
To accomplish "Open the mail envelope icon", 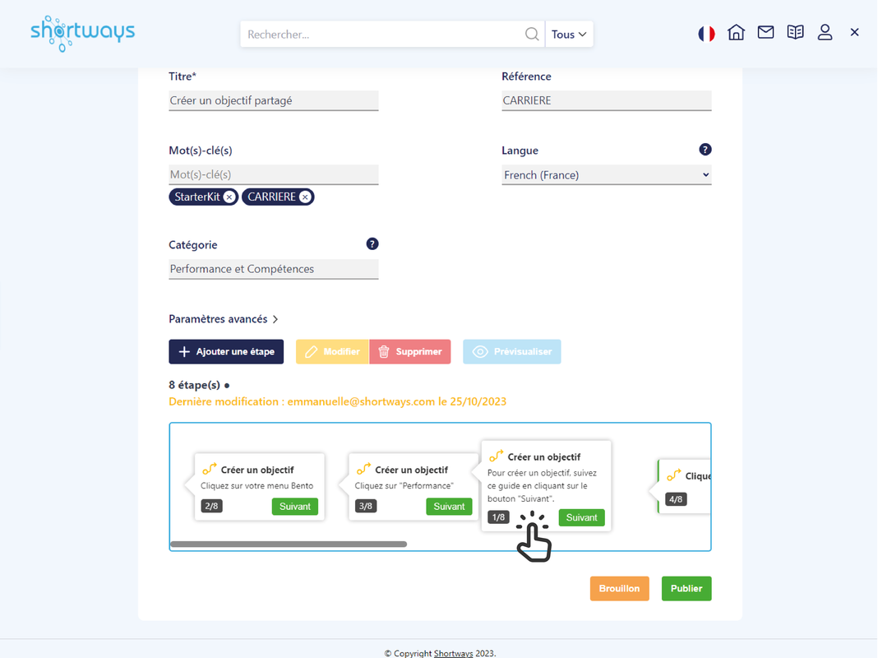I will [x=765, y=32].
